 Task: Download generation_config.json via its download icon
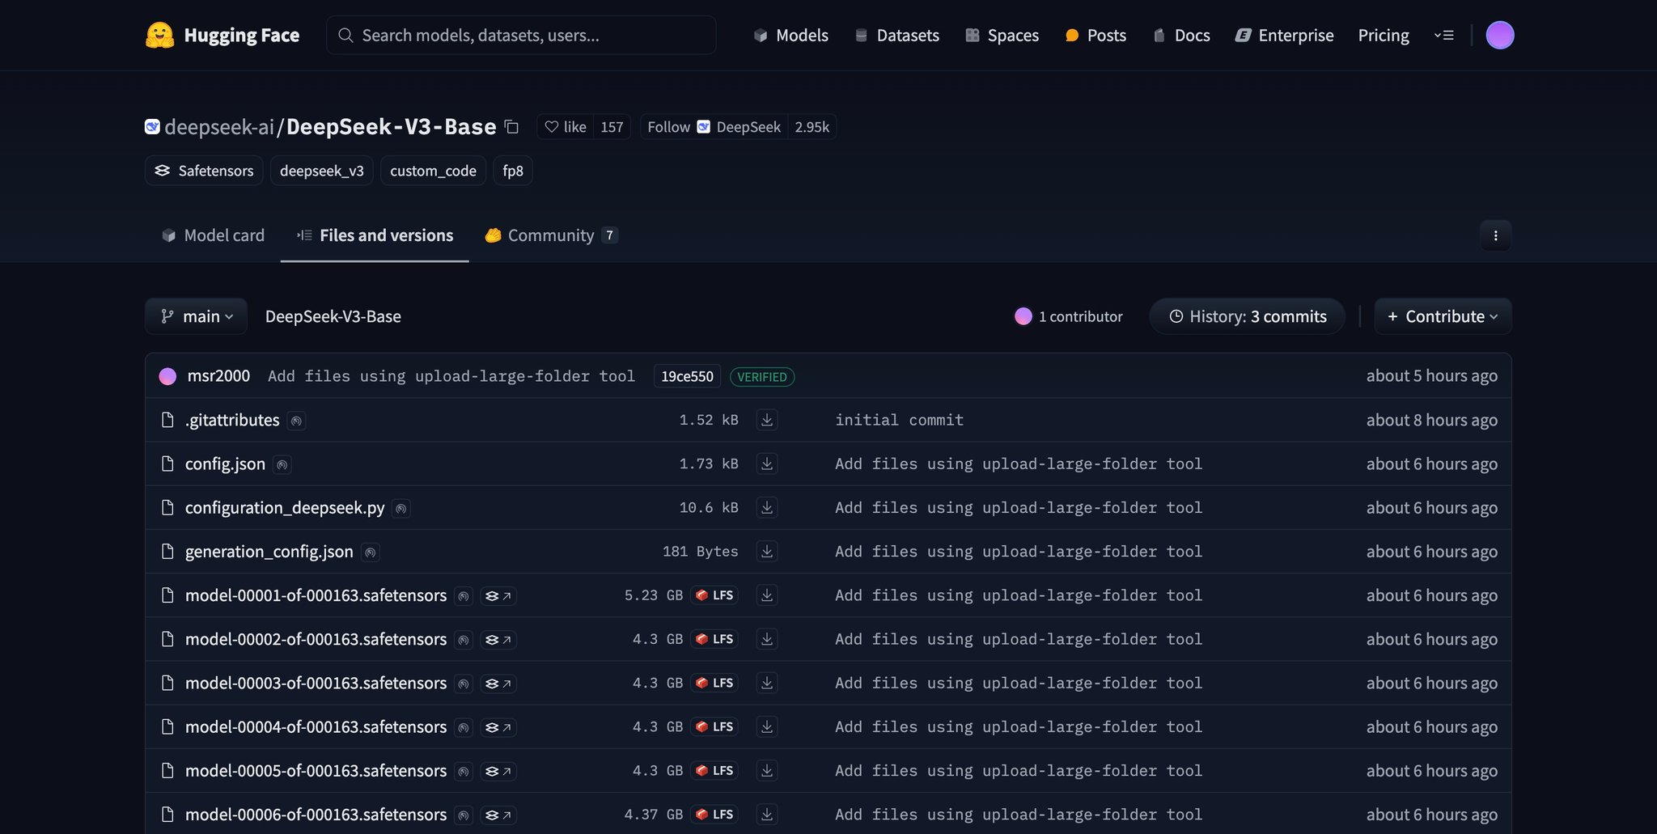pos(767,551)
